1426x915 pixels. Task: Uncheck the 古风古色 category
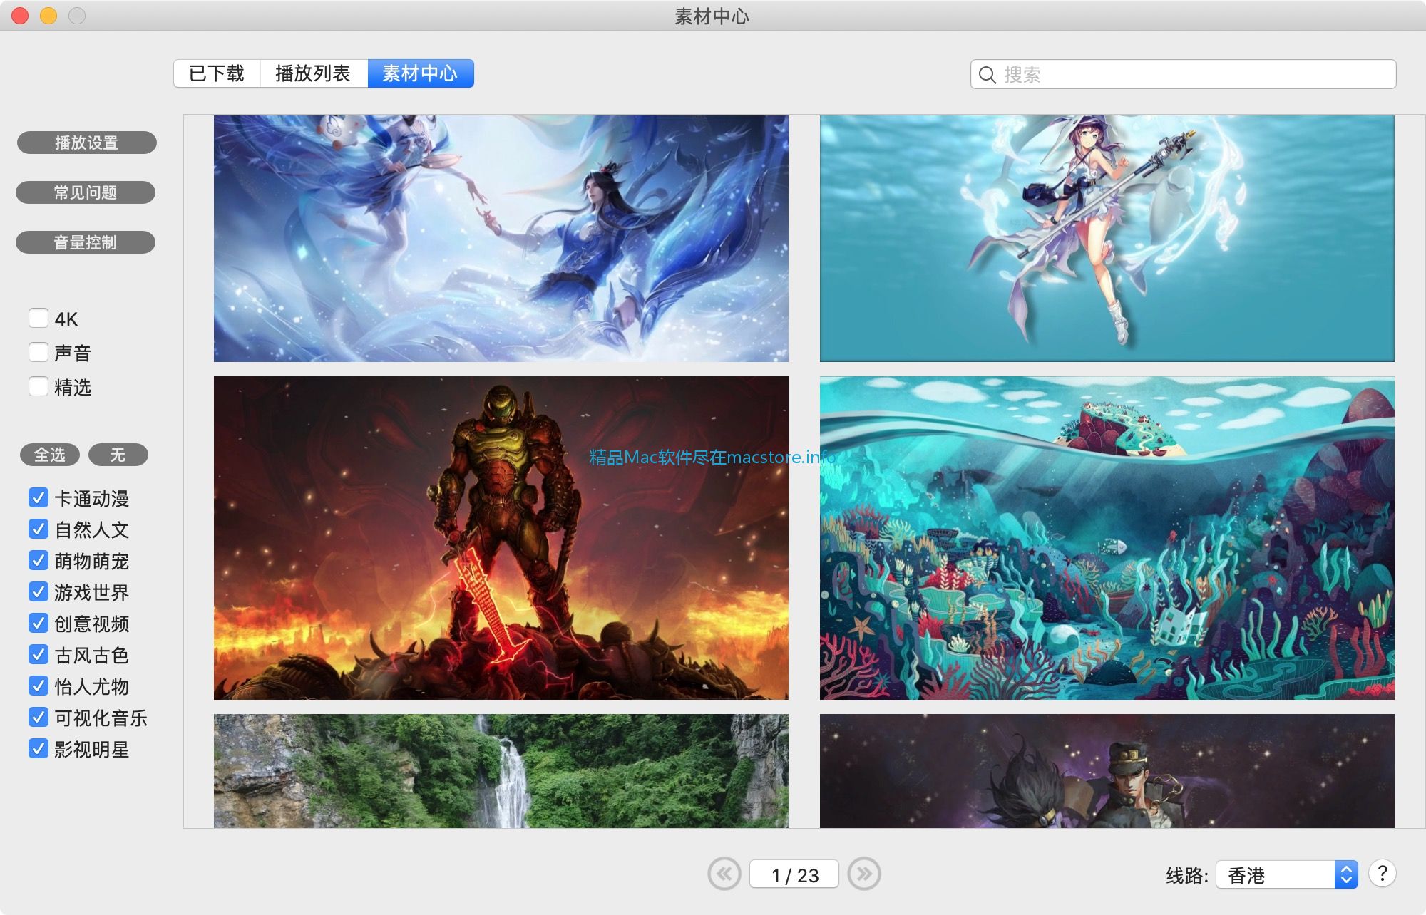[x=39, y=654]
